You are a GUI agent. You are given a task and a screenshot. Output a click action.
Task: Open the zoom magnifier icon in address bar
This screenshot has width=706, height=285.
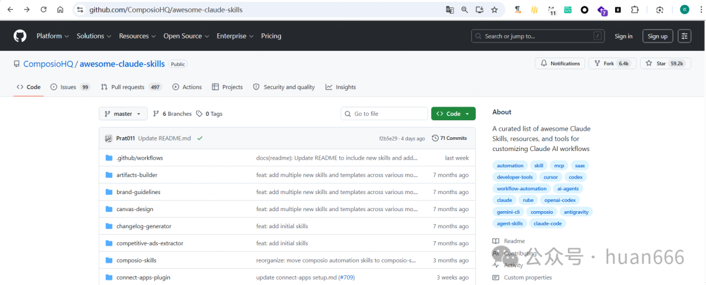click(465, 9)
